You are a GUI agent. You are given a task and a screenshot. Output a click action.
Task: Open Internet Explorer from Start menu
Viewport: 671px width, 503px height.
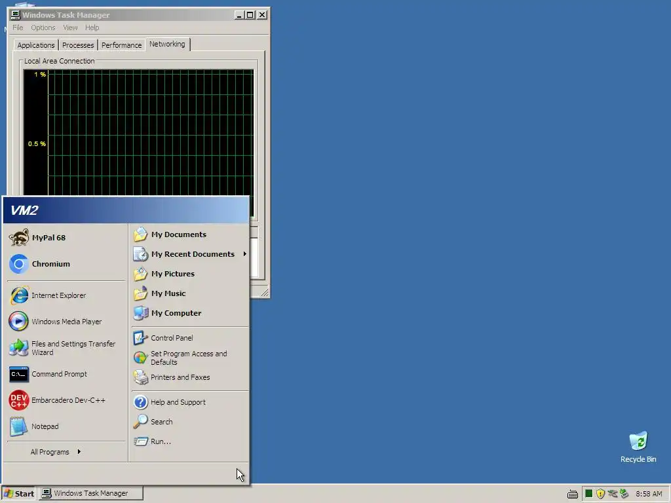[x=66, y=295]
